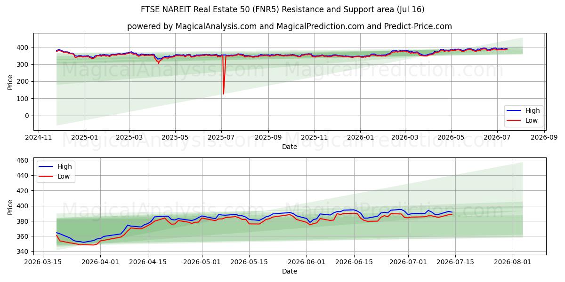Image resolution: width=565 pixels, height=282 pixels.
Task: Click the top chart 'Price' axis label
Action: click(10, 81)
